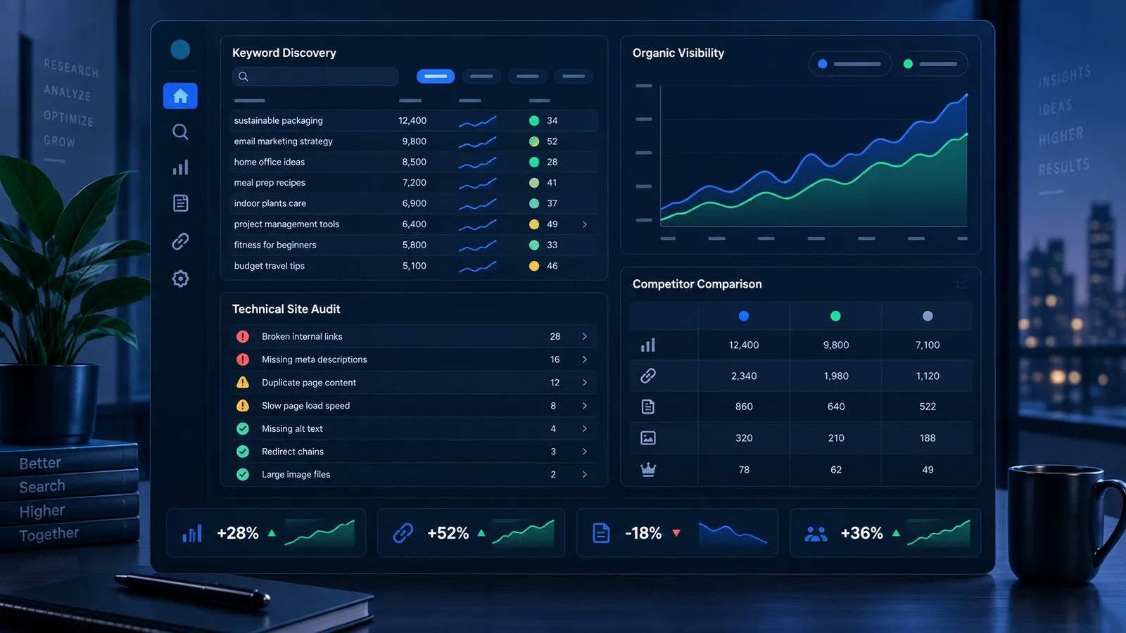This screenshot has width=1126, height=633.
Task: Click green competitor dot column header
Action: pyautogui.click(x=835, y=316)
